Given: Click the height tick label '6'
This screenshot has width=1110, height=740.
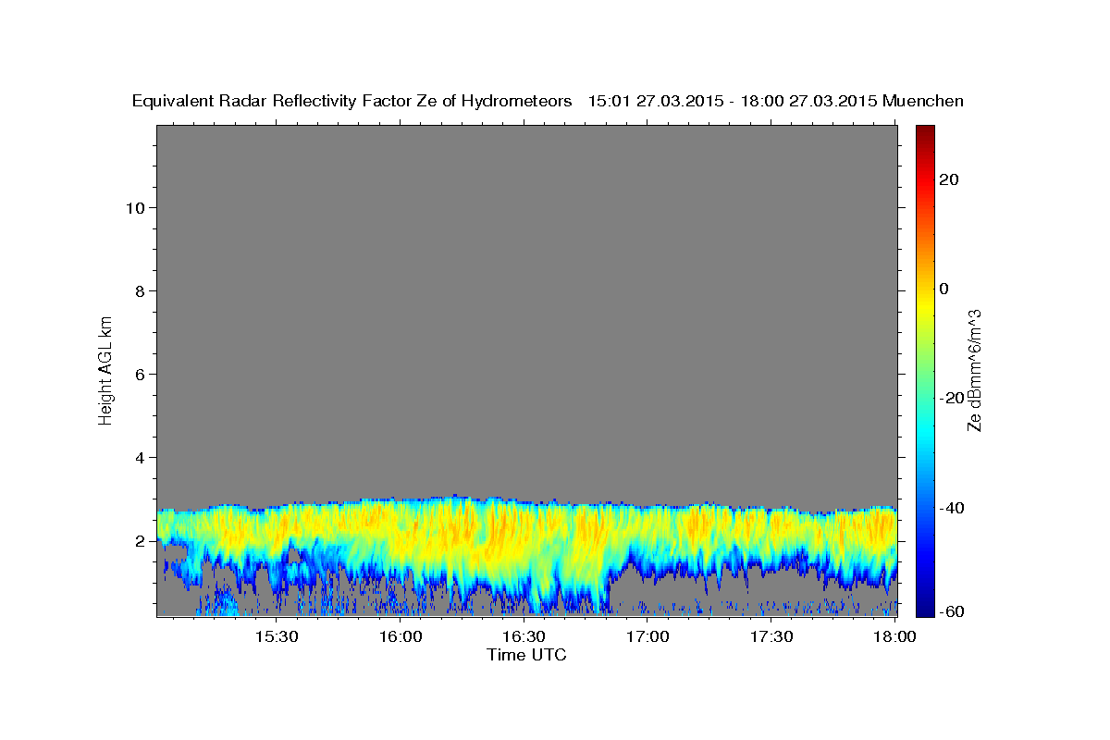Looking at the screenshot, I should click(140, 374).
